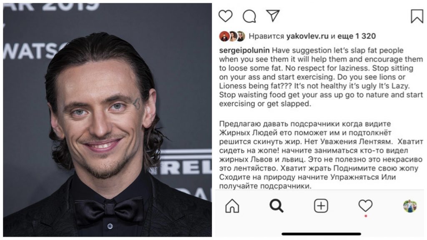Tap the red notification dot below Activity

pyautogui.click(x=365, y=216)
